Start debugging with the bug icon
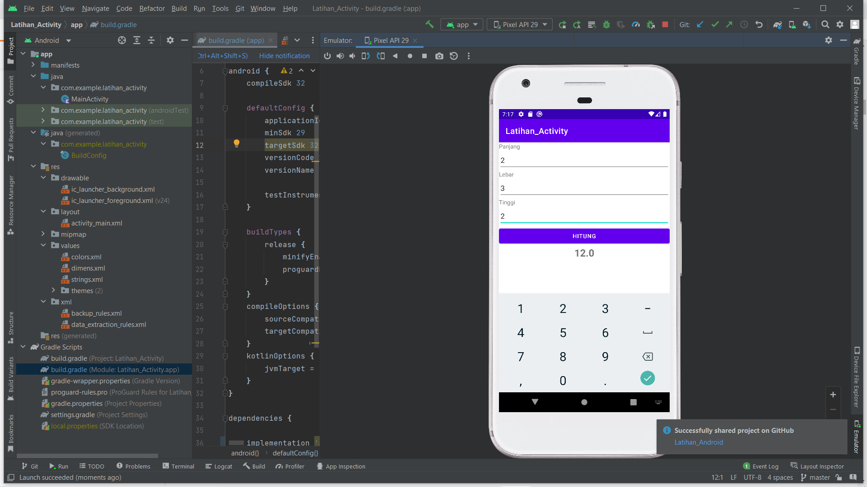 [x=606, y=24]
